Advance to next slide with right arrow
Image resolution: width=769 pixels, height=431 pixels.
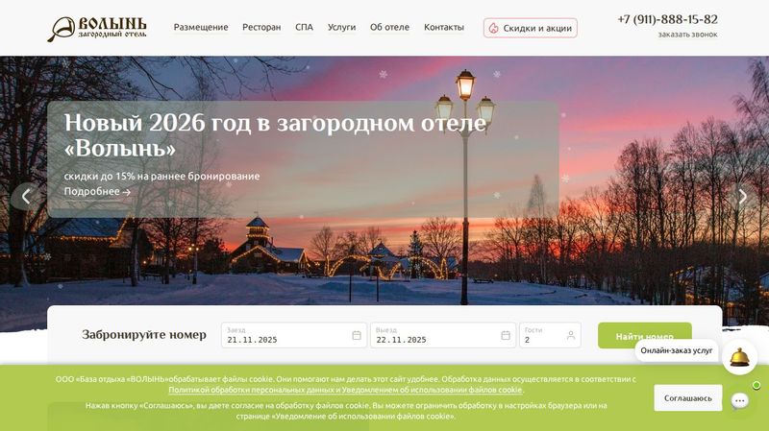pos(742,197)
